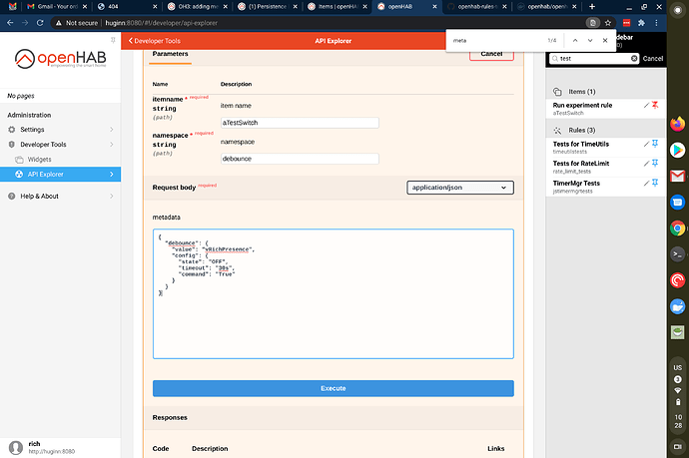
Task: Go to previous find result arrow
Action: pos(575,40)
